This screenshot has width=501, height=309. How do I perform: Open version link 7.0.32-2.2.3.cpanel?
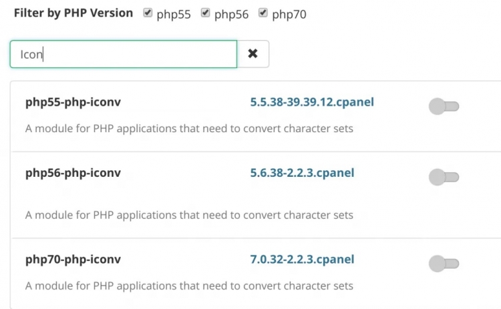pyautogui.click(x=302, y=259)
